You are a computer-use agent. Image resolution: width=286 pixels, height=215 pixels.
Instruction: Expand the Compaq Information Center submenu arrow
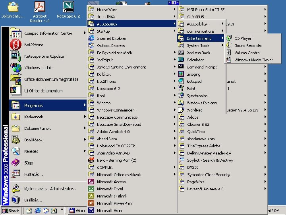pyautogui.click(x=85, y=33)
